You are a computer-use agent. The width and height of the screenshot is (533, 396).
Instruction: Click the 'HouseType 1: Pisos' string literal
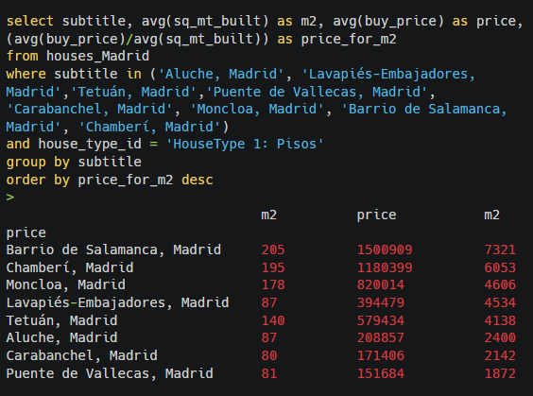point(245,144)
